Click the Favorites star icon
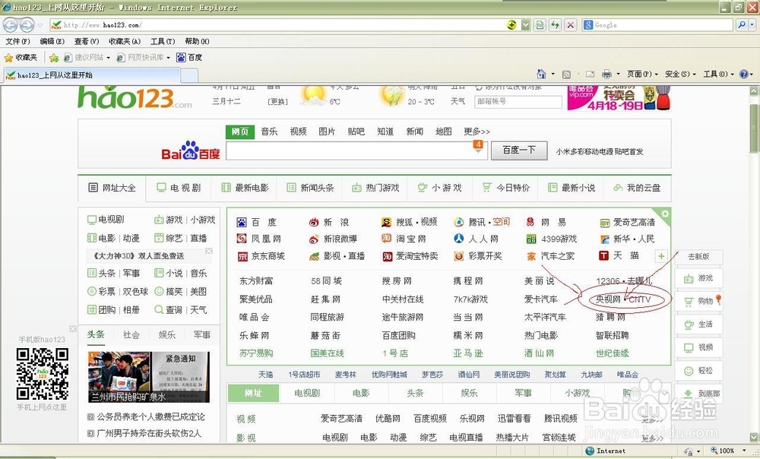760x459 pixels. (8, 58)
